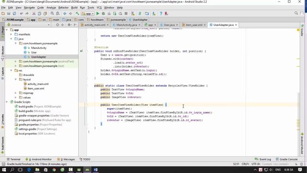Collapse the res folder

coord(12,71)
